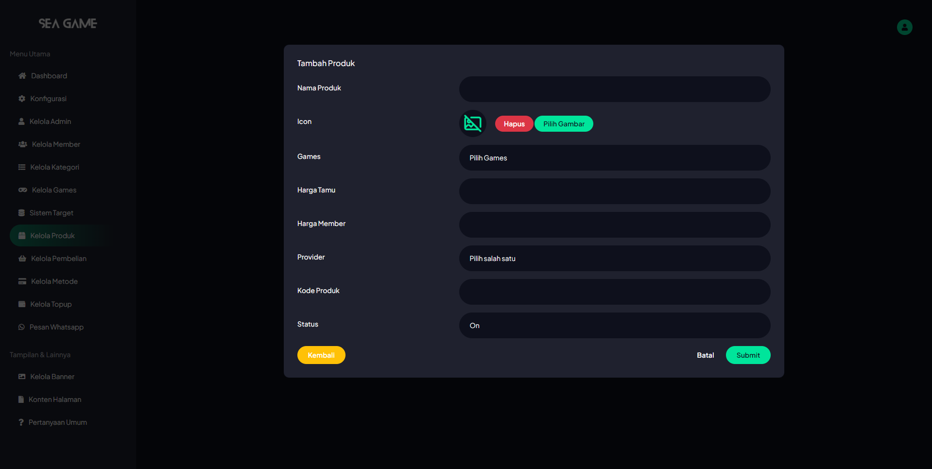Click Batal to cancel
The image size is (932, 469).
(705, 355)
